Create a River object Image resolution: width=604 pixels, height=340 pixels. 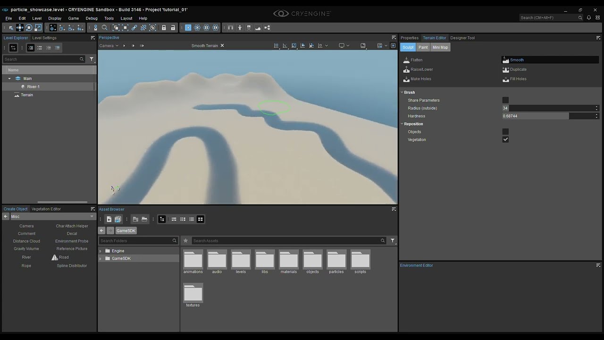click(x=26, y=257)
